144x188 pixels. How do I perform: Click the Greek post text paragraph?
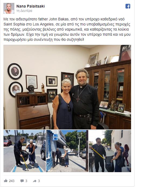67,29
